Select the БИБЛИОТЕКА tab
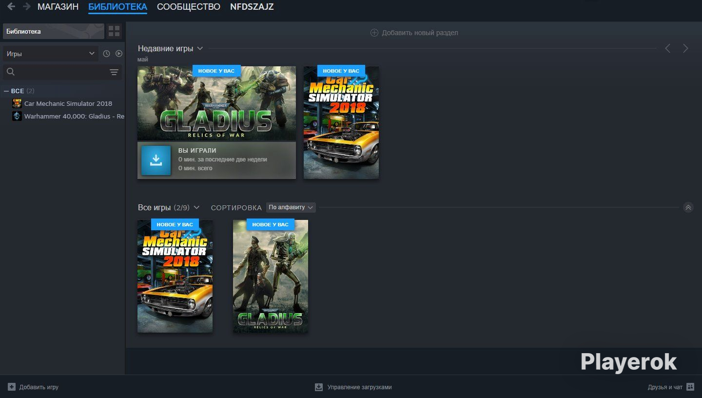 [117, 7]
